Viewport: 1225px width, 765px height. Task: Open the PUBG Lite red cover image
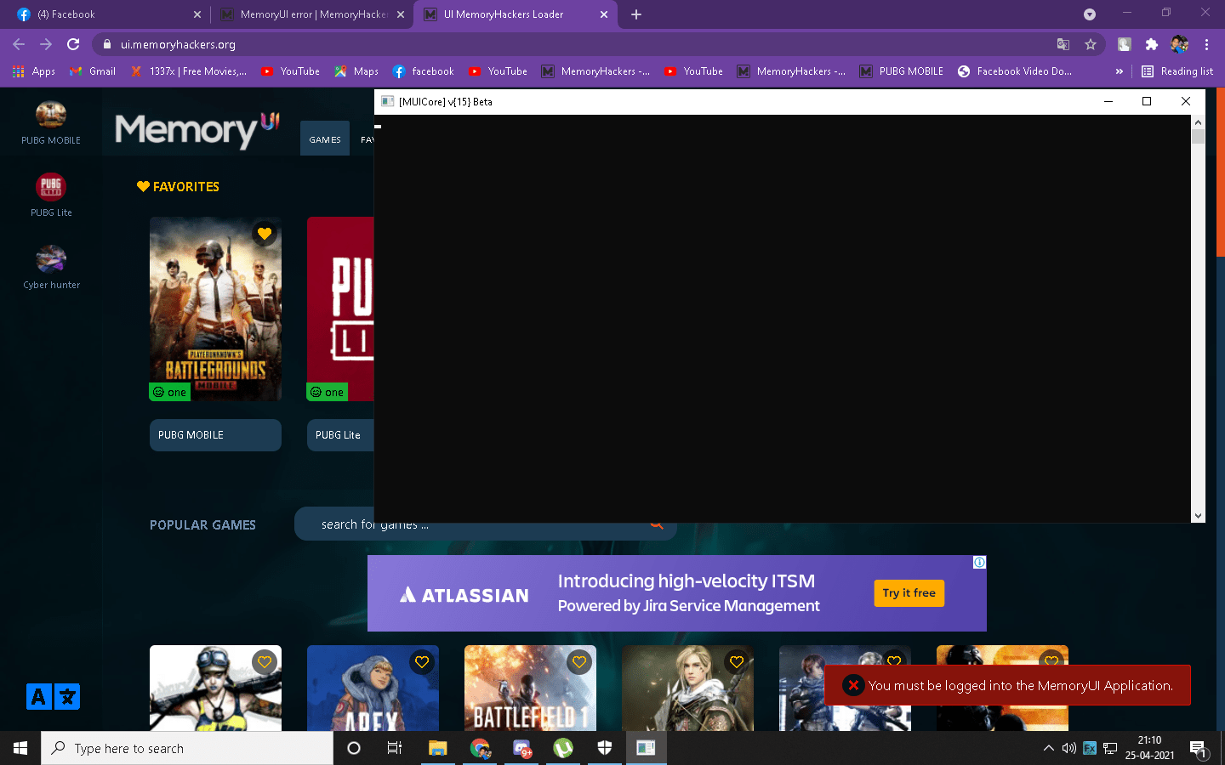point(340,309)
